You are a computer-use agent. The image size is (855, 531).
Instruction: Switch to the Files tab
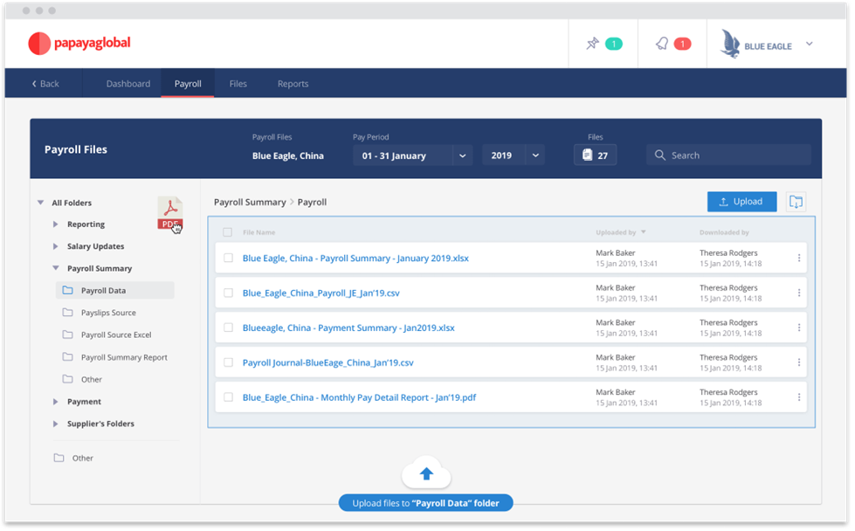coord(238,84)
